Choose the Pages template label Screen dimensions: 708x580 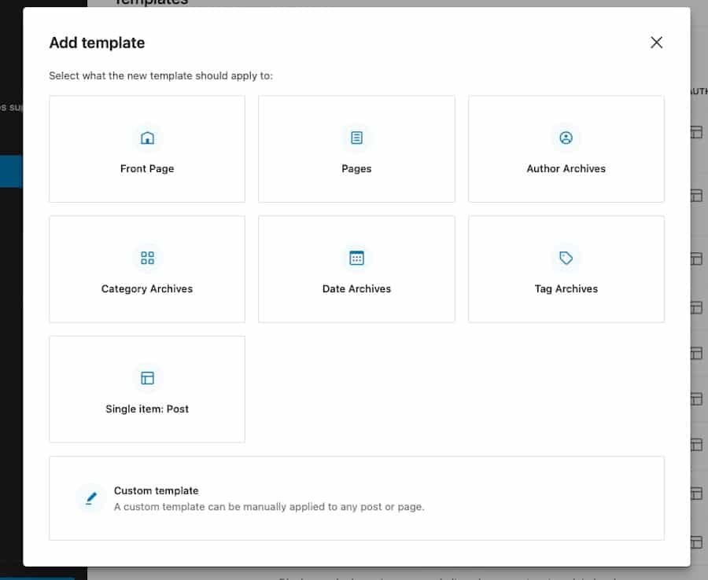(356, 169)
